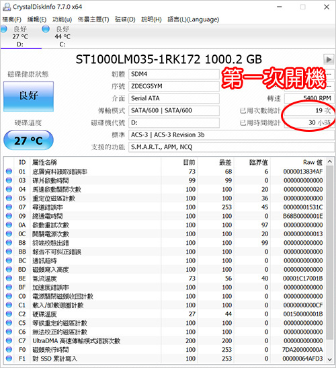This screenshot has height=368, width=336.
Task: Select the UltraDMA 高速傳輸模式錯誤次數 attribute name
Action: 76,341
